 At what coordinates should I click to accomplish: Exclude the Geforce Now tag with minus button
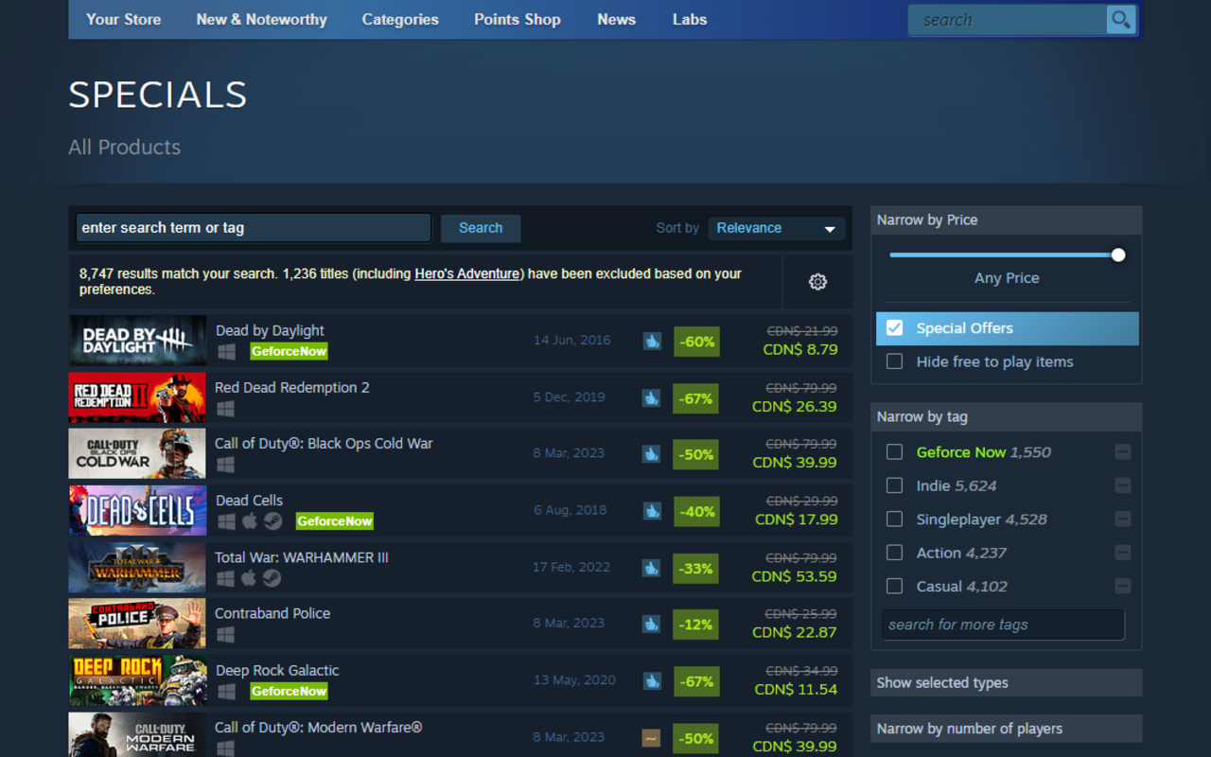[1123, 452]
